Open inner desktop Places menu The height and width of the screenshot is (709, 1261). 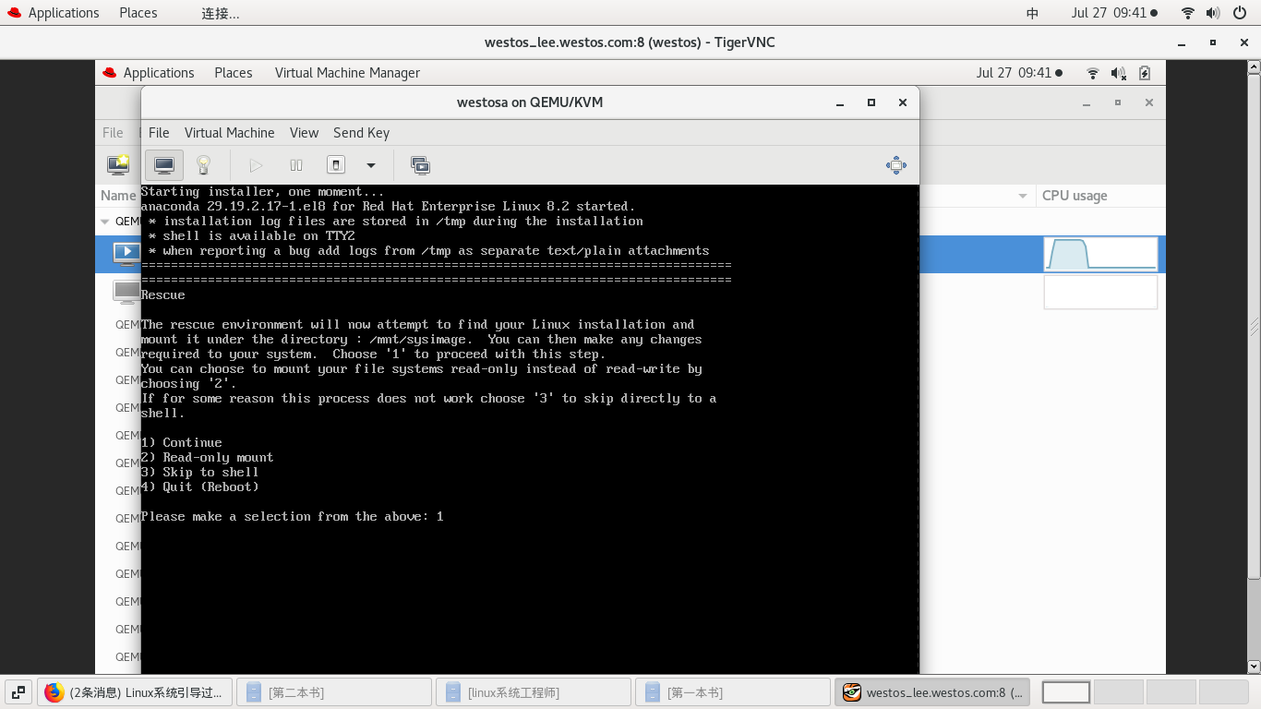[x=234, y=73]
